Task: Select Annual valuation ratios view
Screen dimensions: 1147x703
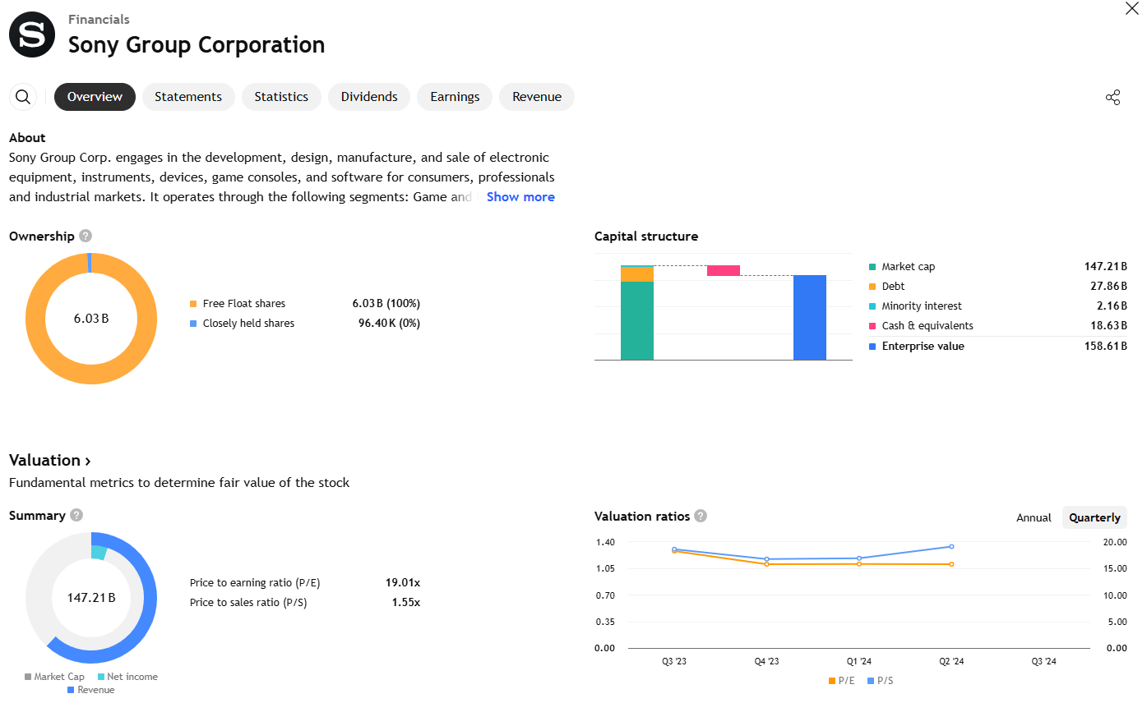Action: (1034, 517)
